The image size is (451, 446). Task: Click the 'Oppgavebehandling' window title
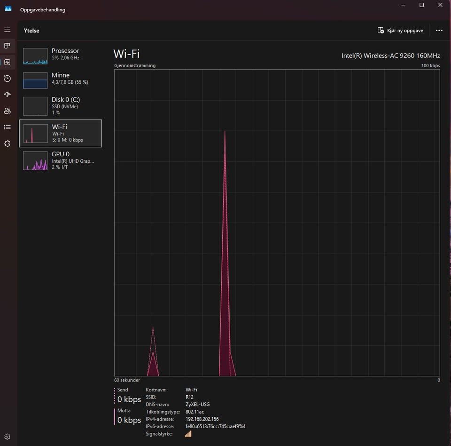point(43,10)
